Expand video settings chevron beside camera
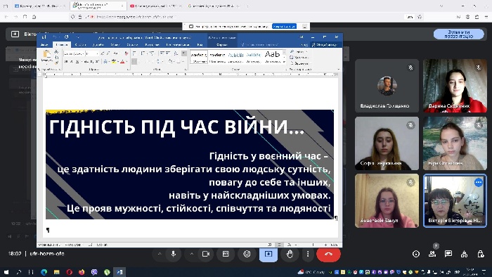Image resolution: width=492 pixels, height=277 pixels. click(x=192, y=254)
